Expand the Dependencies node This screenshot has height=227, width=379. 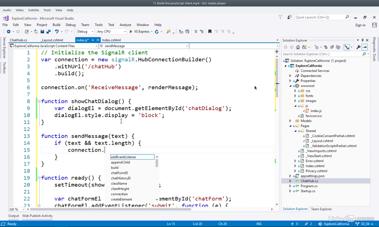coord(290,76)
